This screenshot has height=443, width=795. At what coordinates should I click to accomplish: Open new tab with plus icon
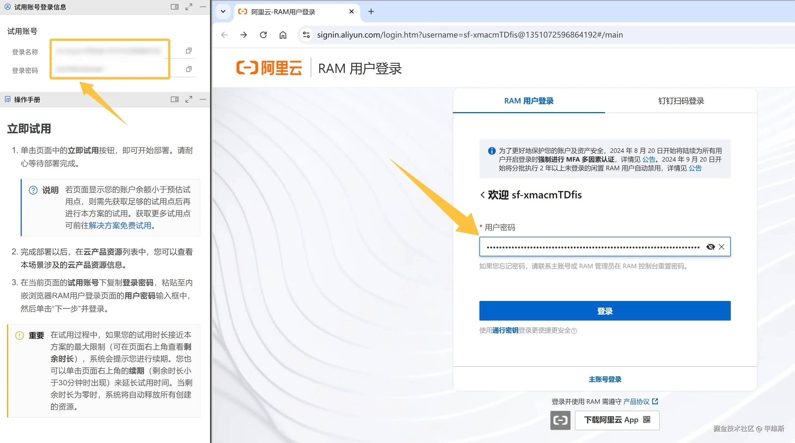371,12
